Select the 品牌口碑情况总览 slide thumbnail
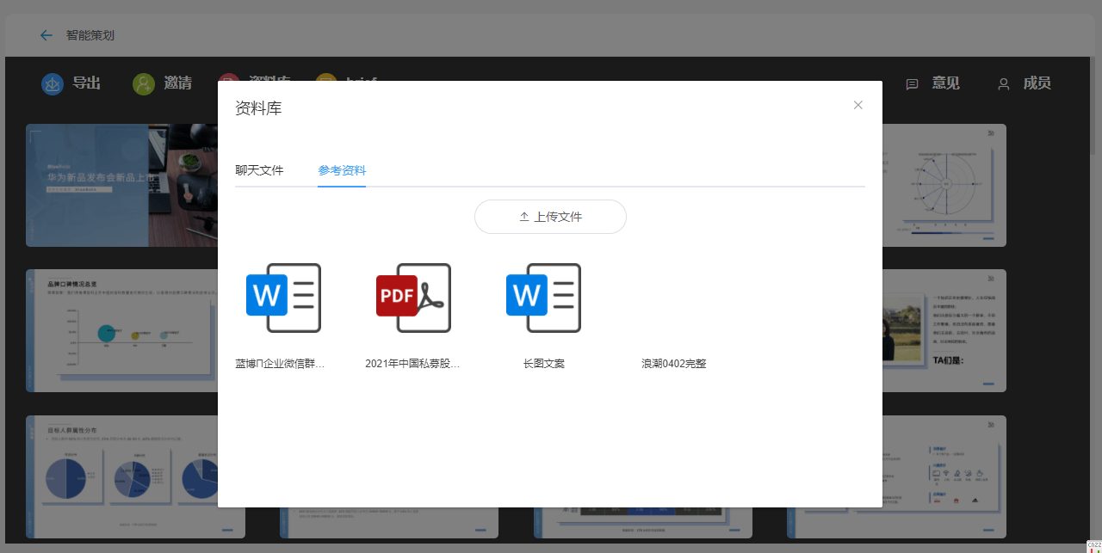This screenshot has width=1102, height=553. click(x=121, y=331)
